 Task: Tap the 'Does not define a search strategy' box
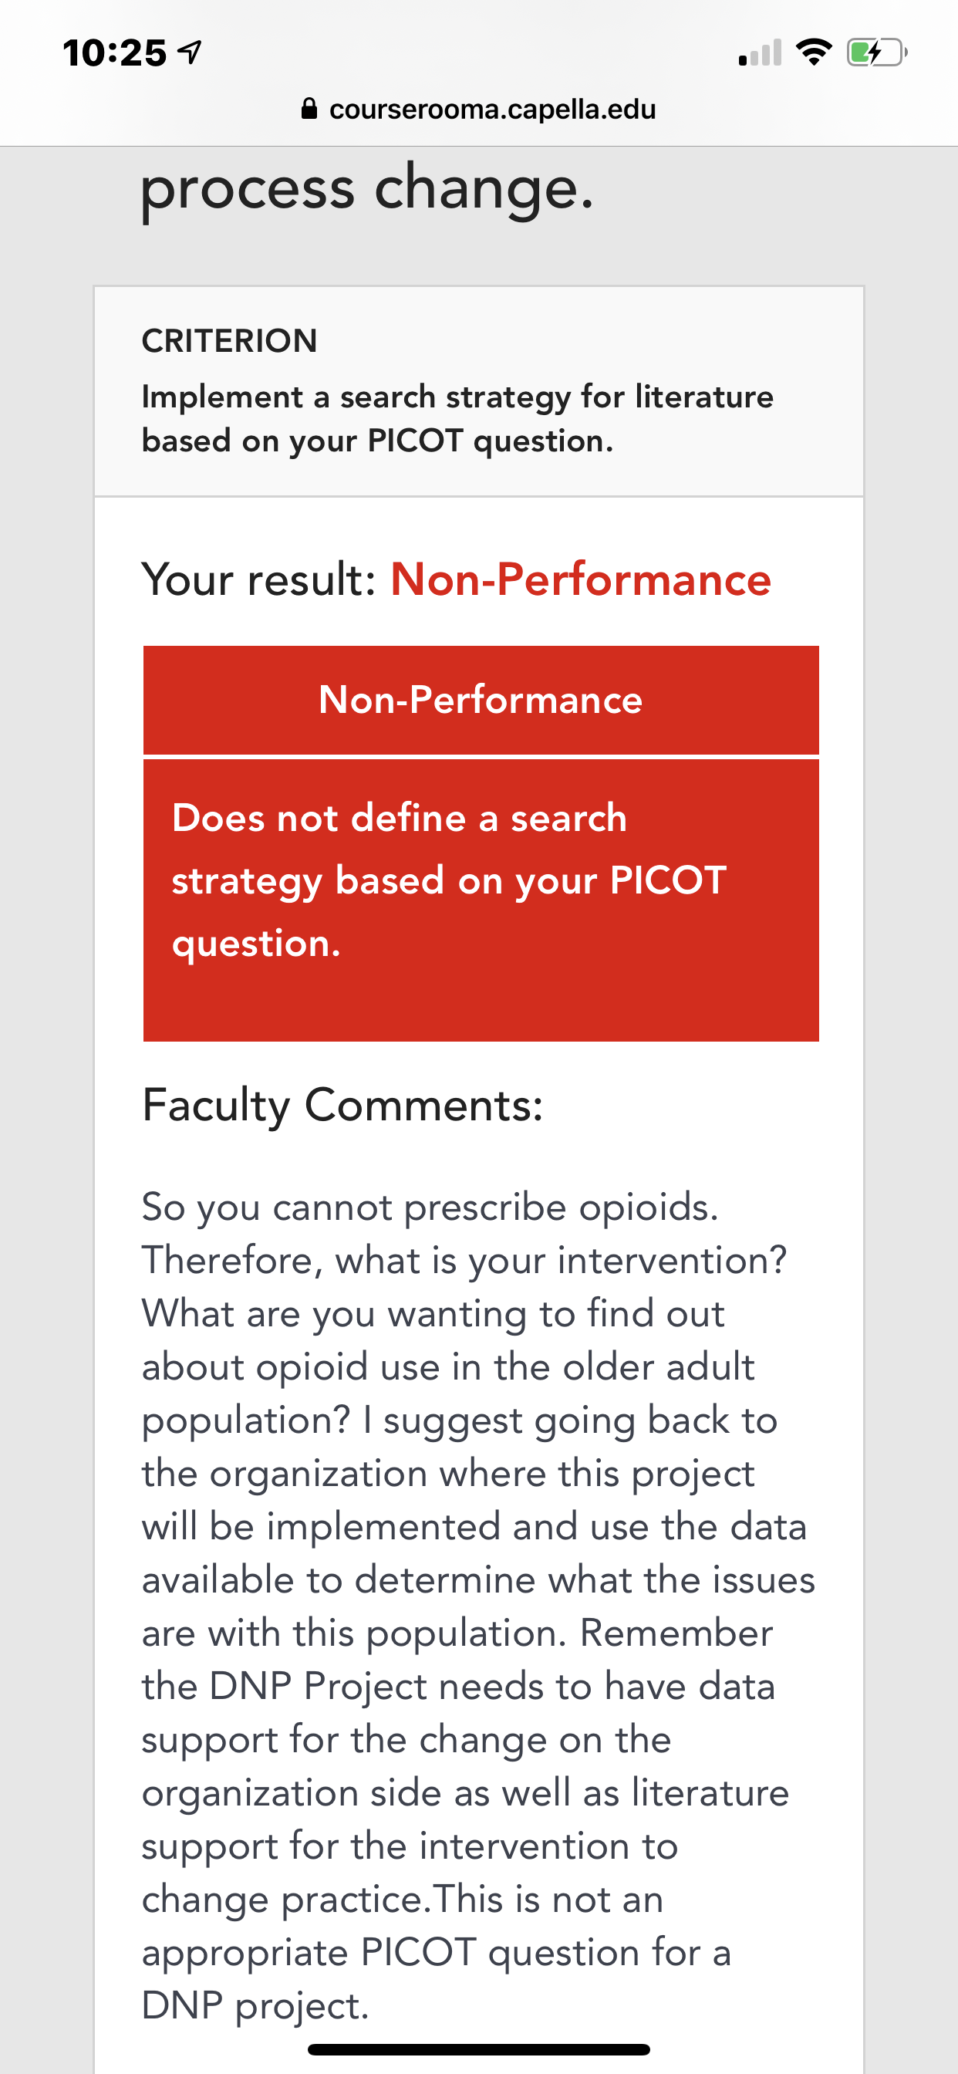click(481, 900)
